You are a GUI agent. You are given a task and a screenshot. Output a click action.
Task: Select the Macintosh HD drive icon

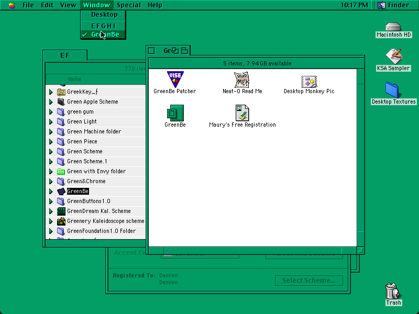[393, 27]
